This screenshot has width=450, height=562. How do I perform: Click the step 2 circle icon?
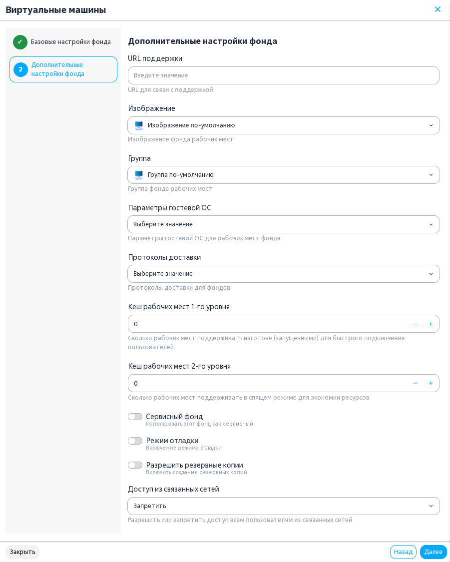click(x=20, y=69)
